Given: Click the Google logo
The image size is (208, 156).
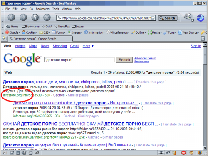Looking at the screenshot, I should tap(22, 59).
